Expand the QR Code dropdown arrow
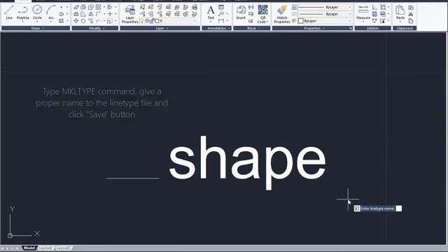The height and width of the screenshot is (252, 448). [x=267, y=22]
